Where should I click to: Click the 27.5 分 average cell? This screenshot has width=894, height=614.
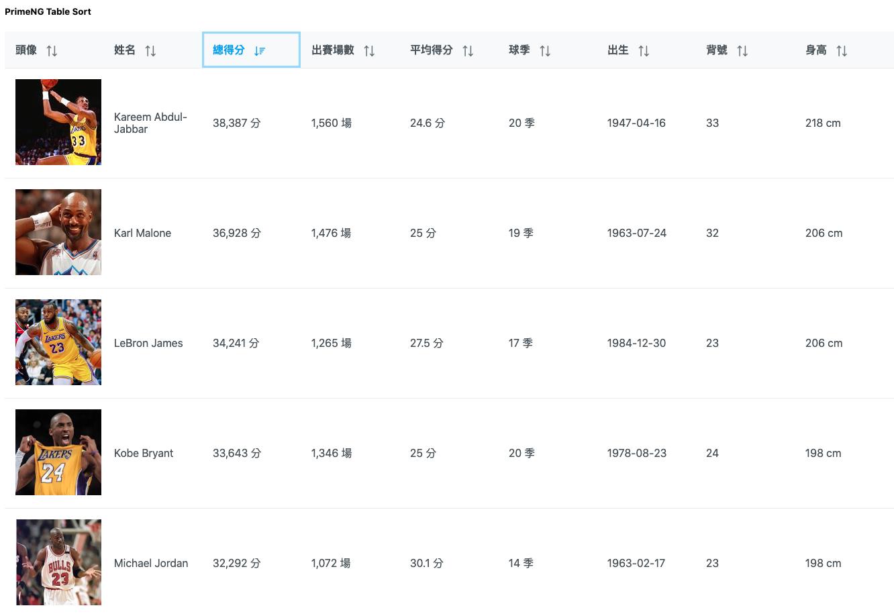point(427,344)
